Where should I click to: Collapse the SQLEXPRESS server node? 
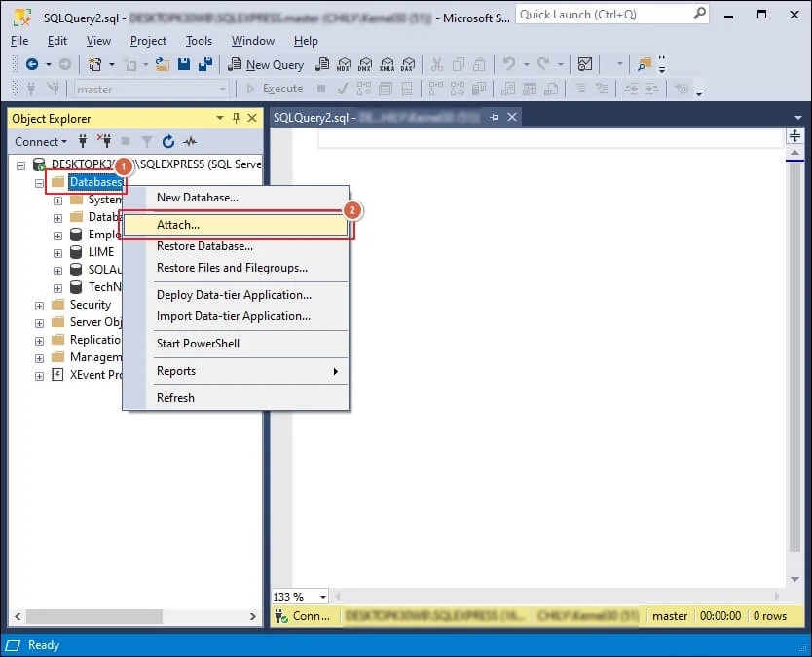click(20, 165)
